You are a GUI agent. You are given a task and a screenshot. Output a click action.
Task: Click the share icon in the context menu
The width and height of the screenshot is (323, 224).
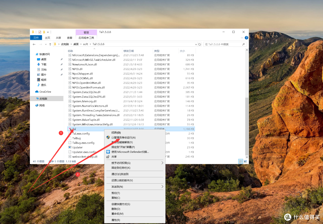click(108, 157)
